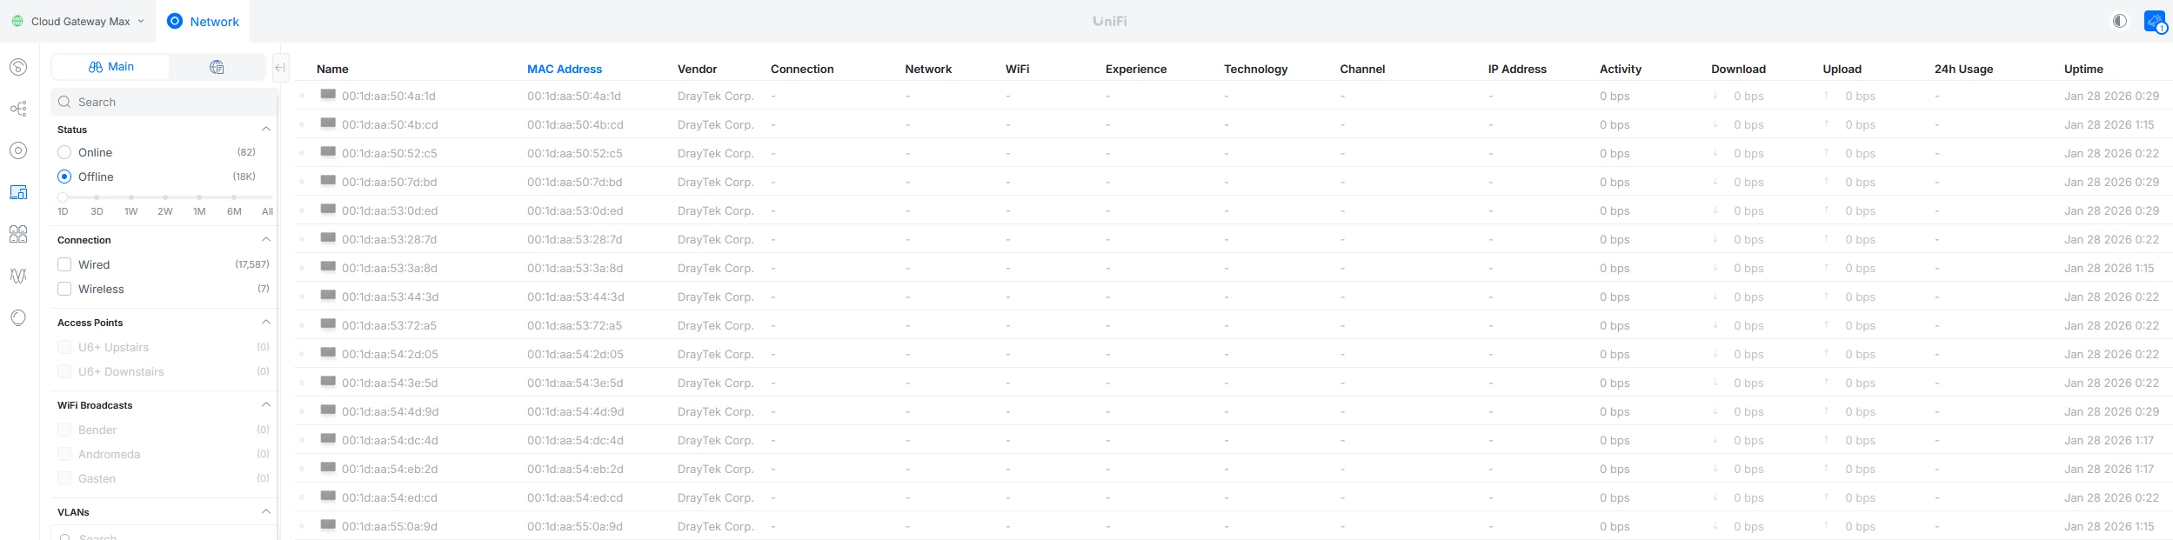Screen dimensions: 2173x540
Task: Open the Radios view in the sidebar
Action: point(17,276)
